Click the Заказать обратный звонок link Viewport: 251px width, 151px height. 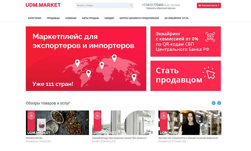[161, 8]
